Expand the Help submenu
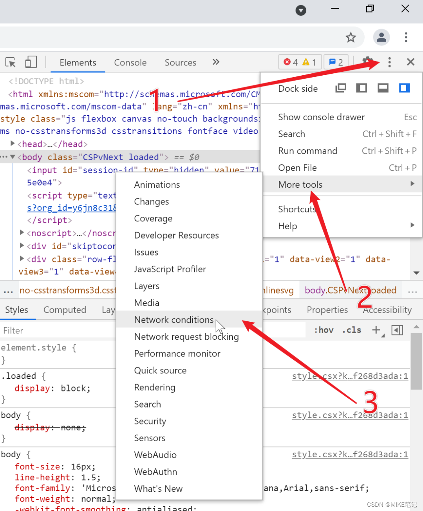Screen dimensions: 423x511 (342, 226)
